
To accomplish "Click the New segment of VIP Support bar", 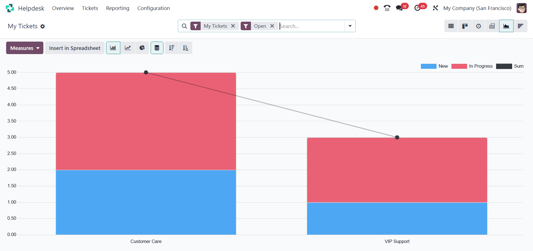I will click(x=397, y=219).
